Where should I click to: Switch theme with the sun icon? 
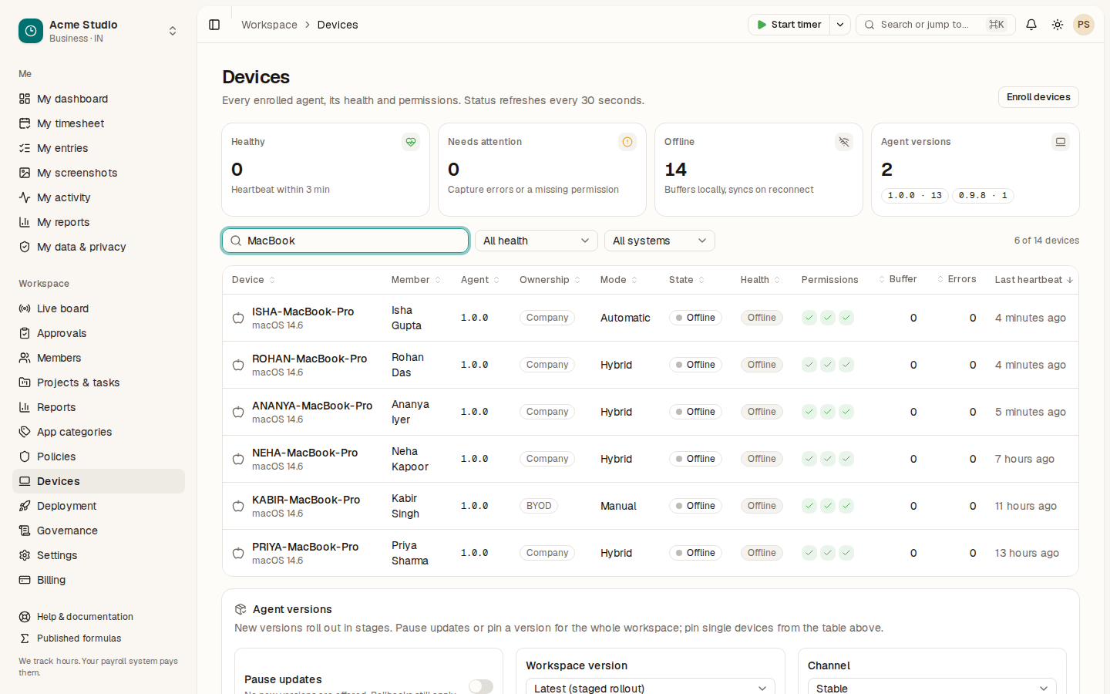[x=1058, y=25]
